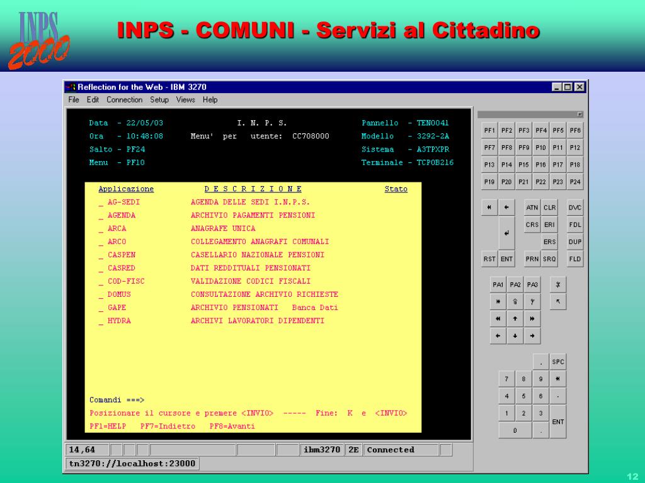645x483 pixels.
Task: Click the Connected status bar entry
Action: [401, 450]
